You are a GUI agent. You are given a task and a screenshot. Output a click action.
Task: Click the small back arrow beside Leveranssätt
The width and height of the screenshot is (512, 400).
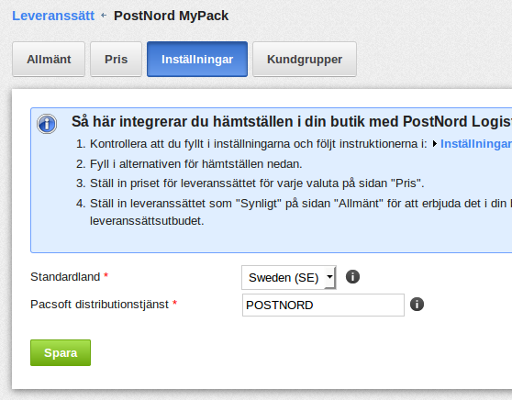(x=104, y=16)
